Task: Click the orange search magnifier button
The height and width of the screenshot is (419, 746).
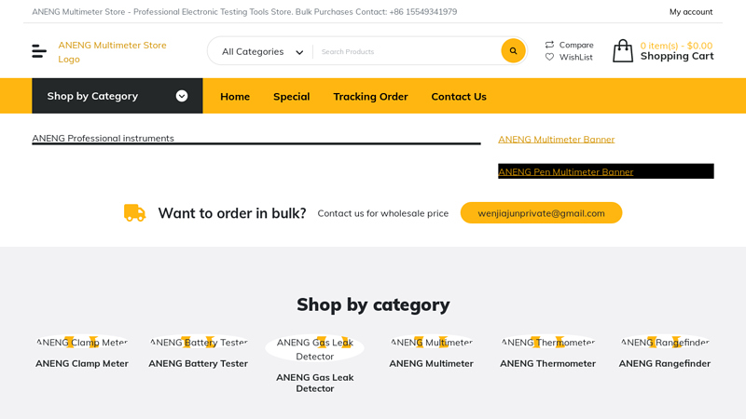Action: (x=513, y=51)
